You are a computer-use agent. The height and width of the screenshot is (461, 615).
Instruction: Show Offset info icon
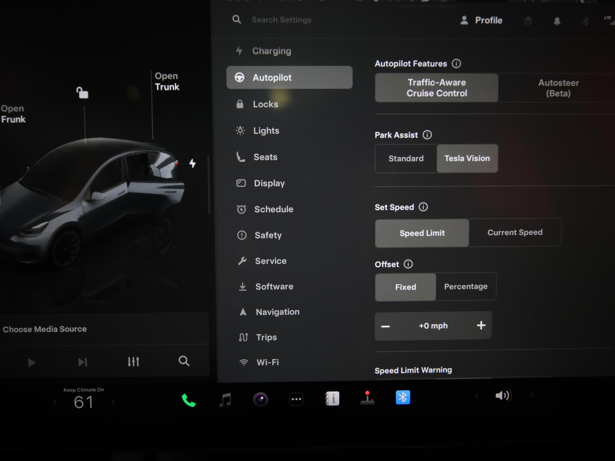point(408,264)
